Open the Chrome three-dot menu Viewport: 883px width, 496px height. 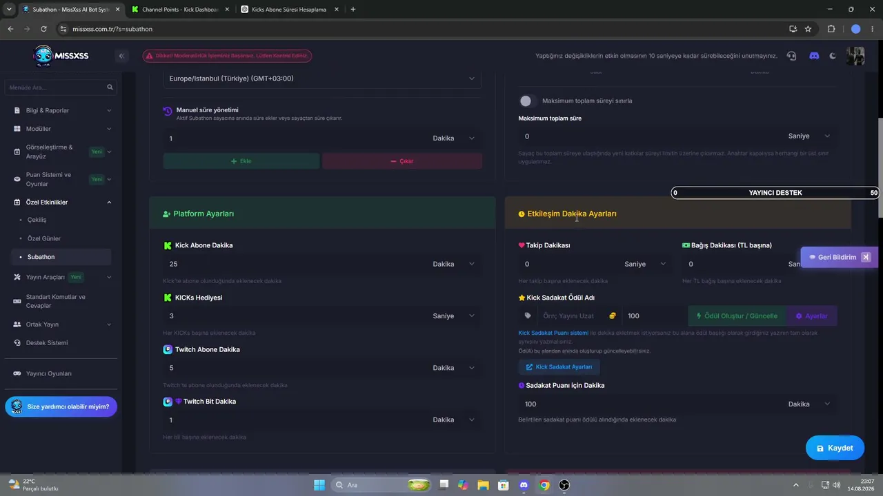tap(873, 29)
